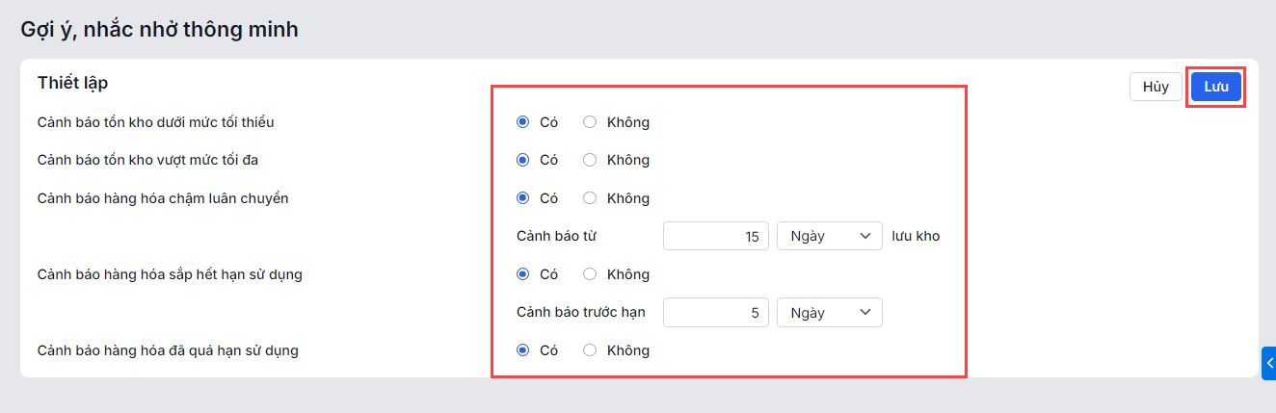
Task: Open the Ngày dropdown for Cảnh báo trước hạn
Action: point(829,313)
